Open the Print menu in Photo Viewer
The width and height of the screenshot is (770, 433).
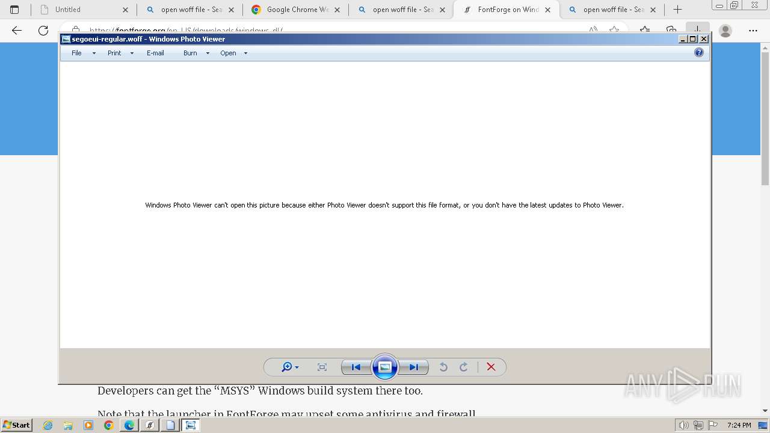coord(114,53)
